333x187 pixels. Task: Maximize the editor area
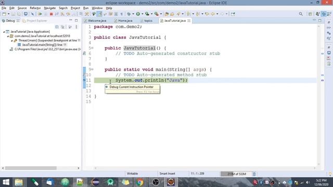tap(320, 20)
